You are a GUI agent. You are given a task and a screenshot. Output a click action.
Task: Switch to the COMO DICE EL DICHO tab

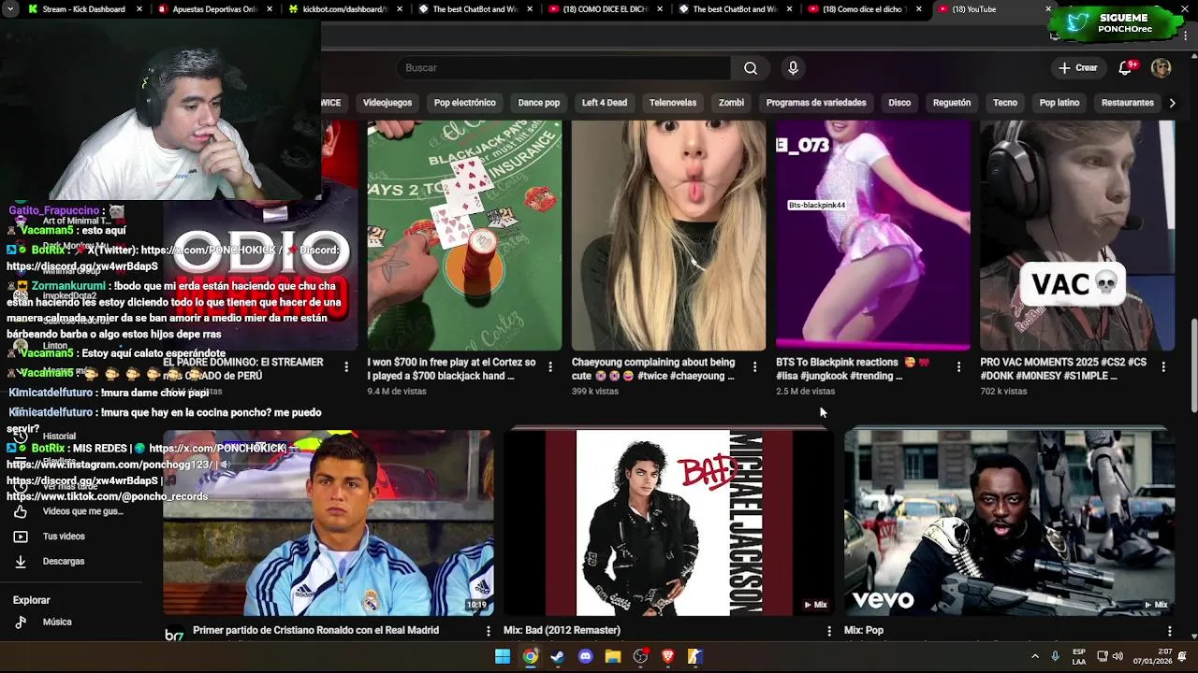pos(605,9)
